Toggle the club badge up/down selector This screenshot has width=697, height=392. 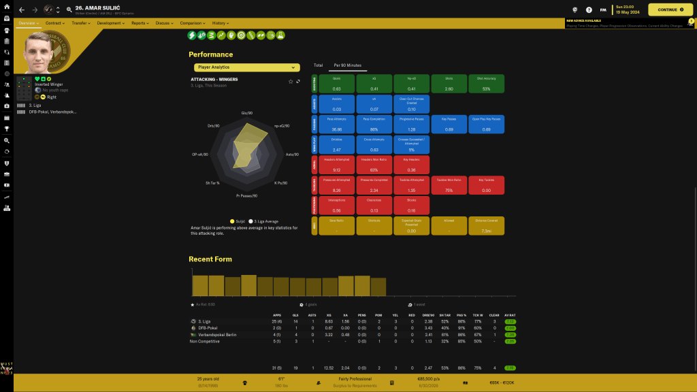coord(58,10)
